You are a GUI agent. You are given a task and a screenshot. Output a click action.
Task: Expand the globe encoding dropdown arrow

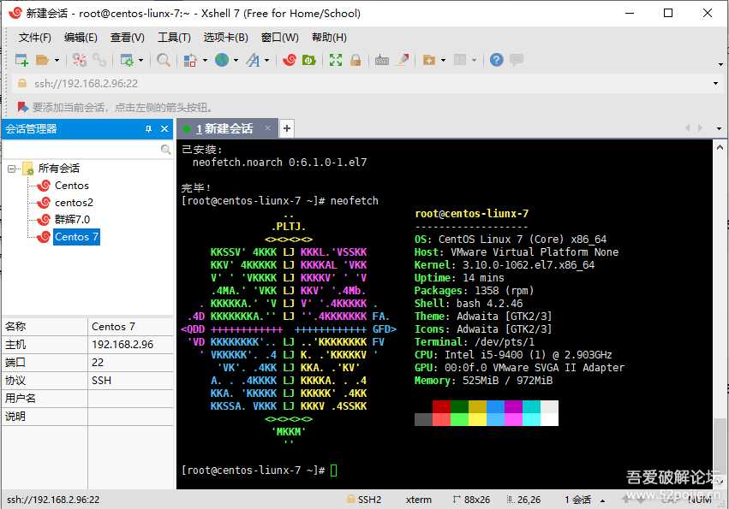(236, 60)
